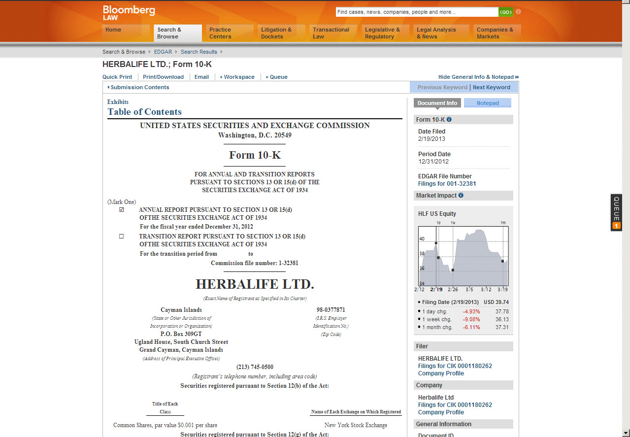The image size is (630, 437).
Task: Open Filings for CIK under Company
Action: pyautogui.click(x=455, y=405)
